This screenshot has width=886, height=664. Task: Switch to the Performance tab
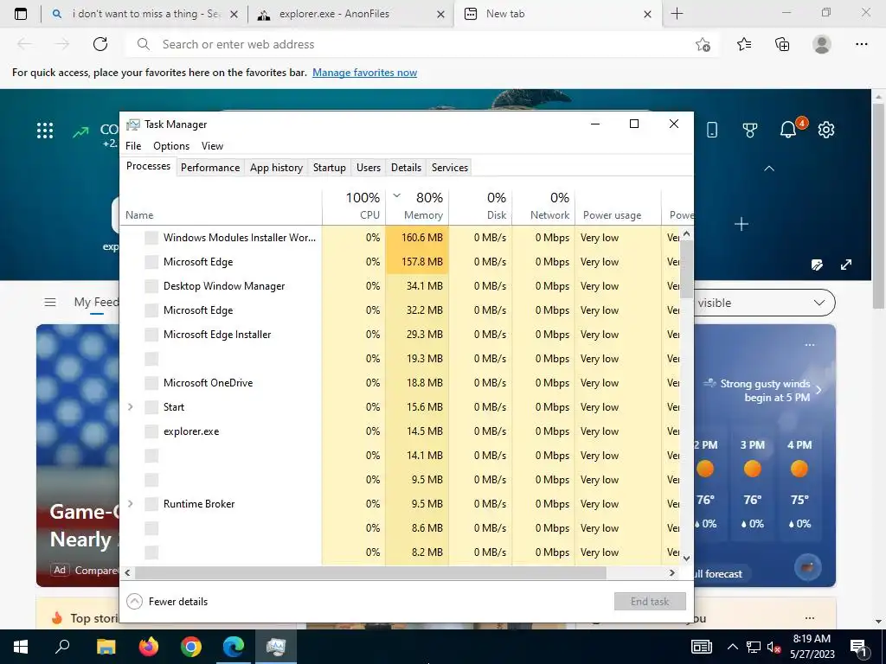pos(210,167)
